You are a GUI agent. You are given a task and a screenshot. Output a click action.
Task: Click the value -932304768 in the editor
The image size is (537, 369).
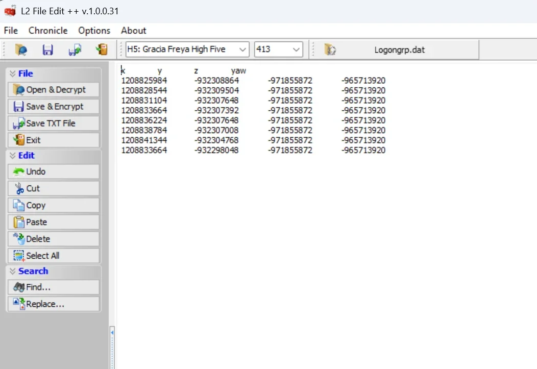click(216, 140)
